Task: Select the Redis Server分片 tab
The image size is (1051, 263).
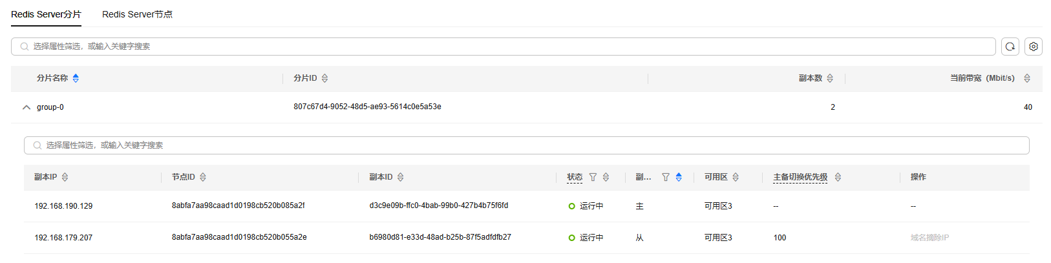Action: 46,14
